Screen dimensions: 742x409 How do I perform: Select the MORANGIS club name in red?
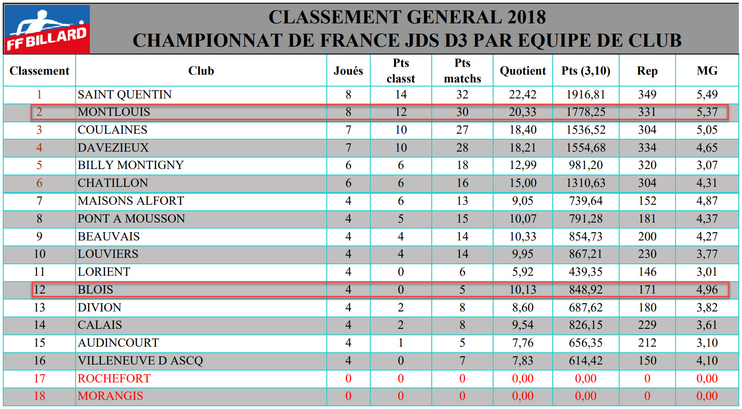tap(110, 396)
